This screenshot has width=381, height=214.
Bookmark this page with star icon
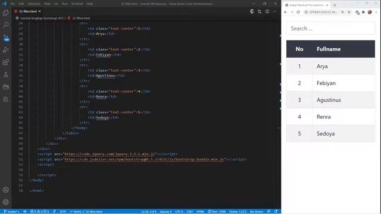(349, 12)
